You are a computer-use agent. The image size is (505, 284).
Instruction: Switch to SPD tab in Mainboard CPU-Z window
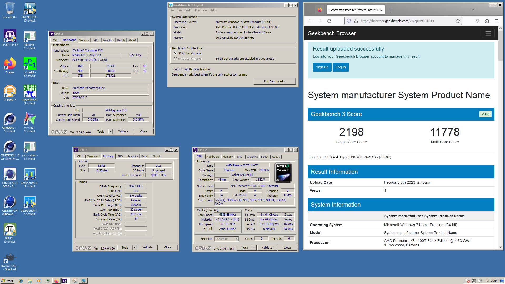(x=96, y=40)
